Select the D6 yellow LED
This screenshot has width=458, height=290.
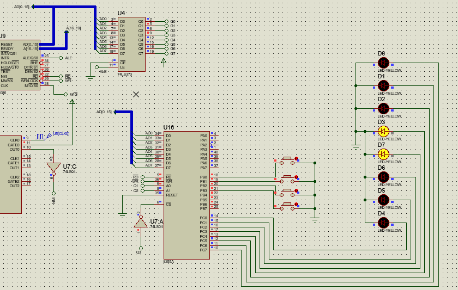[383, 177]
